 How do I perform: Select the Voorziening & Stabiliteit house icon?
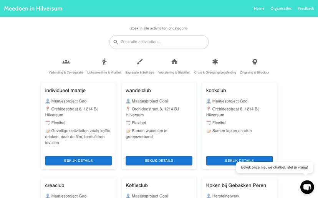[174, 62]
